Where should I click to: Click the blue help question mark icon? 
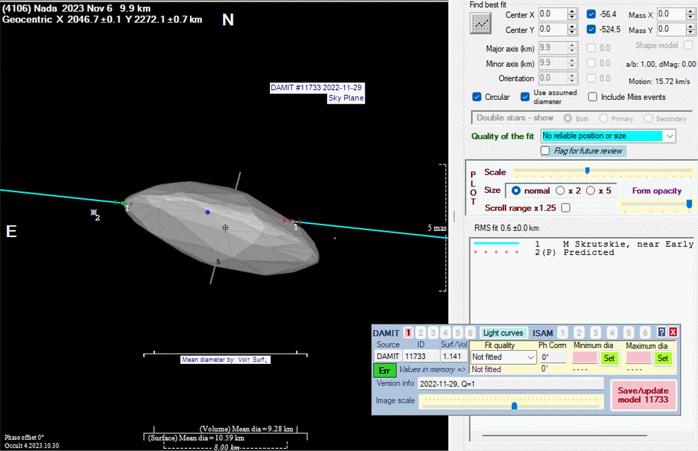pos(662,332)
